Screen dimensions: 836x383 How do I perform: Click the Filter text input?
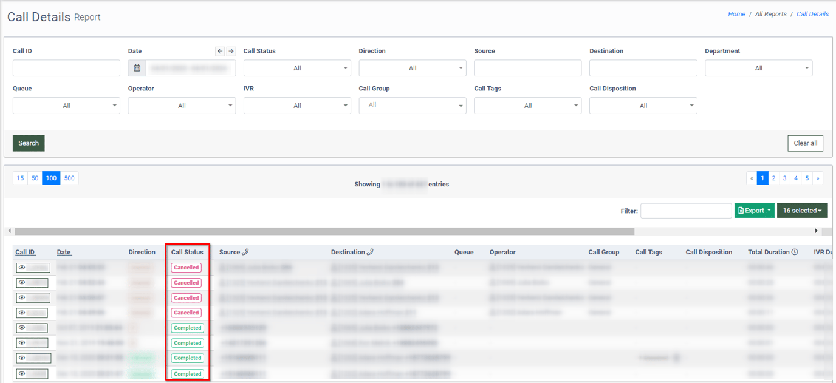pyautogui.click(x=686, y=211)
